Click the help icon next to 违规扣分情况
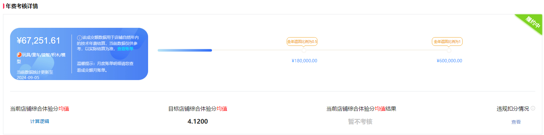 point(533,108)
